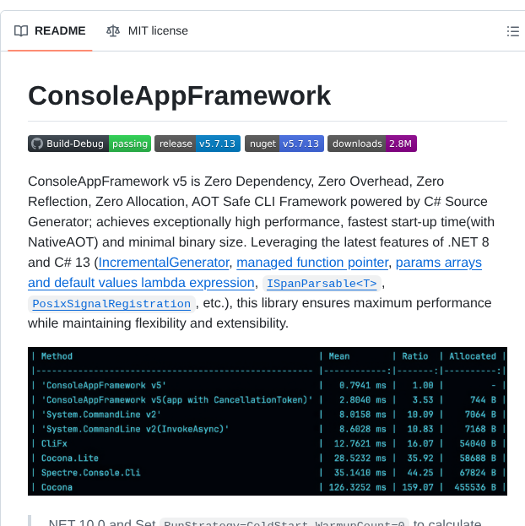Open the README tab
The height and width of the screenshot is (526, 525).
[50, 31]
